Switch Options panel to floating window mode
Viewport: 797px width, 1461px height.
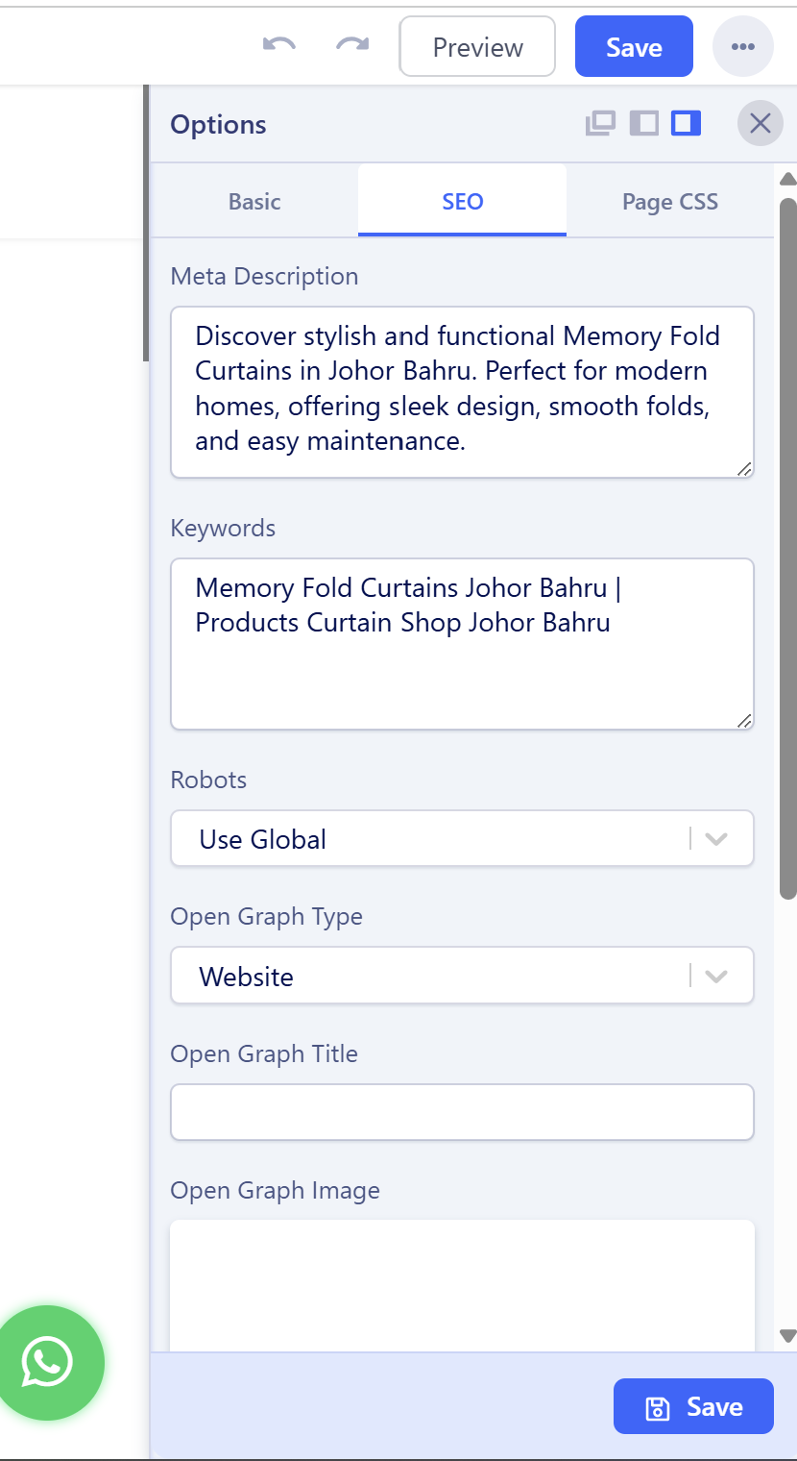click(600, 123)
